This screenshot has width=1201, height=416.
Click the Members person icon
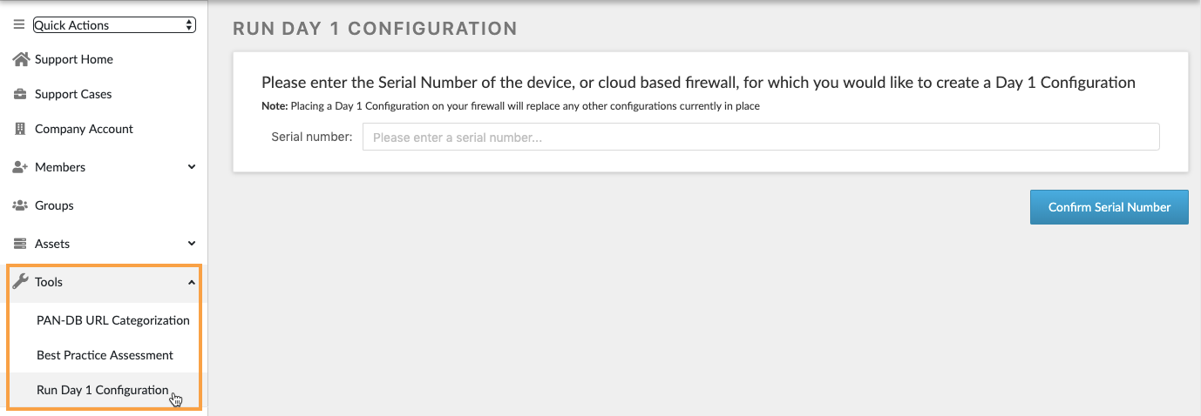pos(20,167)
